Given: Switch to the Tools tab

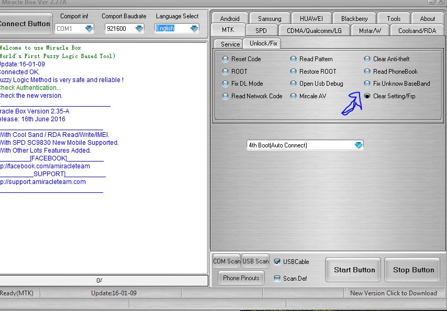Looking at the screenshot, I should pos(394,18).
